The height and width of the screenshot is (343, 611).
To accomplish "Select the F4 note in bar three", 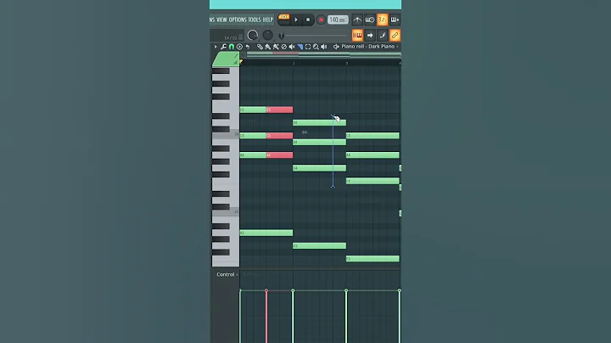I will (373, 181).
